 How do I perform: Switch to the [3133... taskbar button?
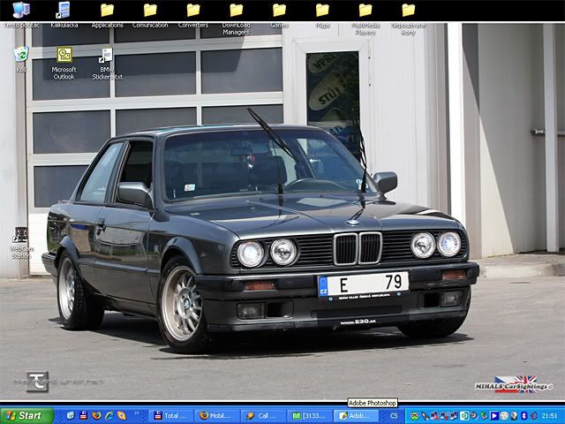310,416
